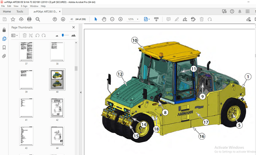Open the File menu
Viewport: 256px width, 155px height.
pyautogui.click(x=3, y=6)
